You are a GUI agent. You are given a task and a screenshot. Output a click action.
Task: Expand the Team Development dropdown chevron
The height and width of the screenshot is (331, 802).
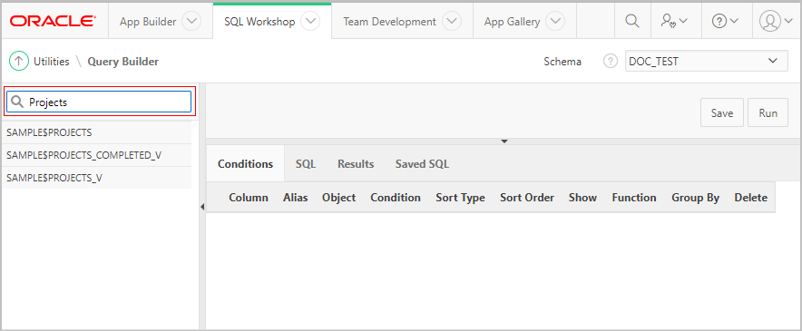pos(452,22)
